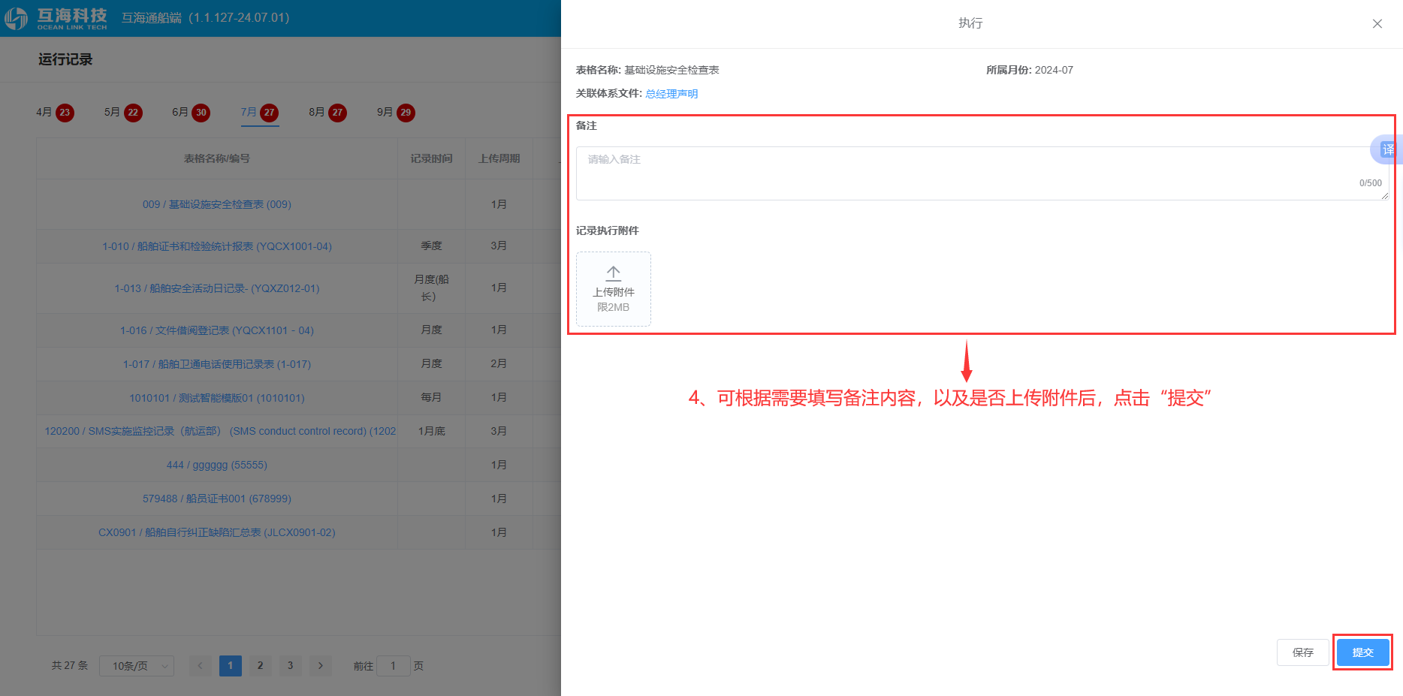Open record 009 / 基础设施安全检查表
Viewport: 1403px width, 696px height.
(217, 204)
